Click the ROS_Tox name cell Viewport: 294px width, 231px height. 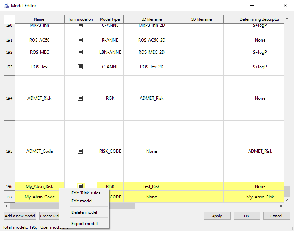click(40, 67)
